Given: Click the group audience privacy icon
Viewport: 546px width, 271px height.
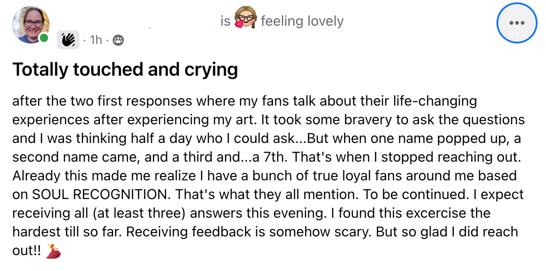Looking at the screenshot, I should [118, 41].
